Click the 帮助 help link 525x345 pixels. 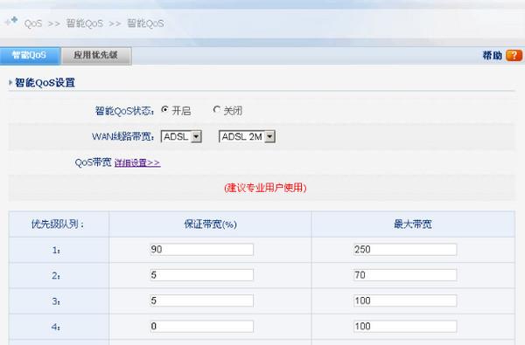coord(492,56)
